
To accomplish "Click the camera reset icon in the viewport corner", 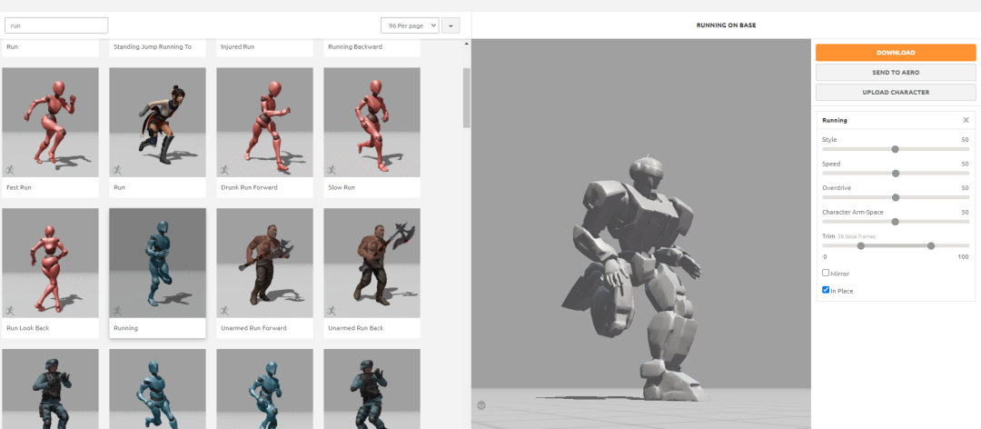I will click(x=481, y=405).
